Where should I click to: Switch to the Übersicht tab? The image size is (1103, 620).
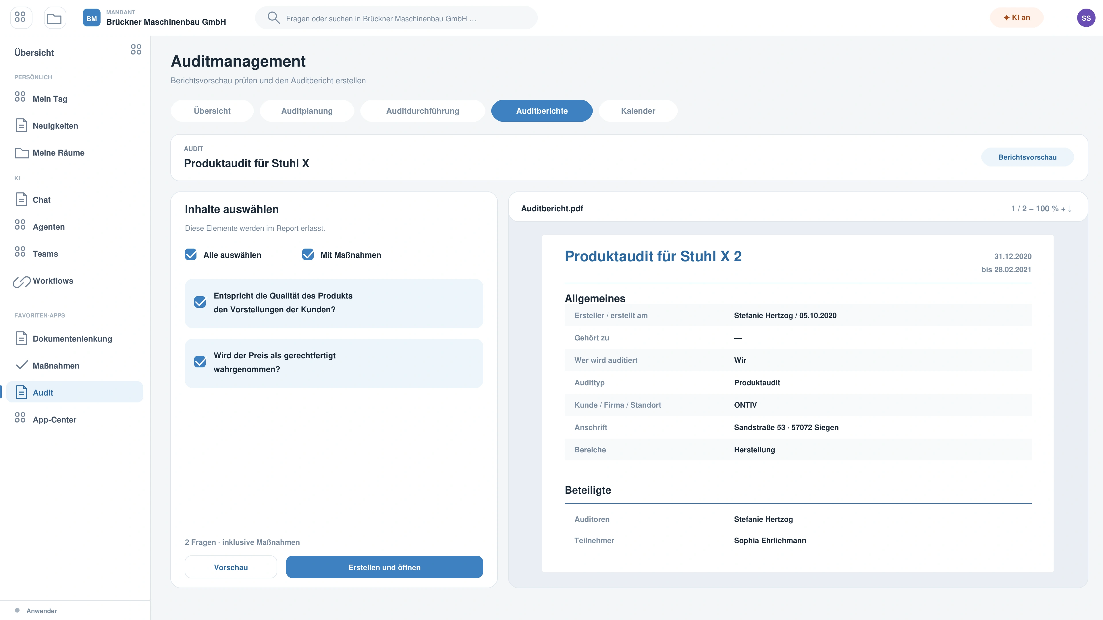(x=212, y=111)
